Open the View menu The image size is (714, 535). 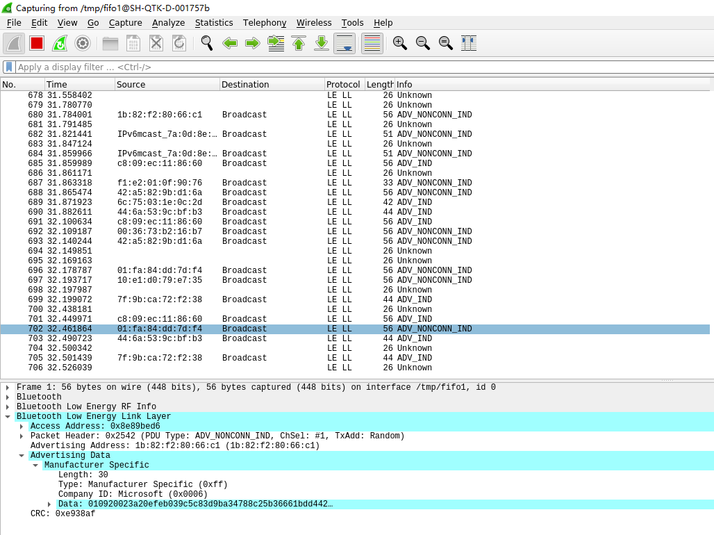click(x=67, y=23)
